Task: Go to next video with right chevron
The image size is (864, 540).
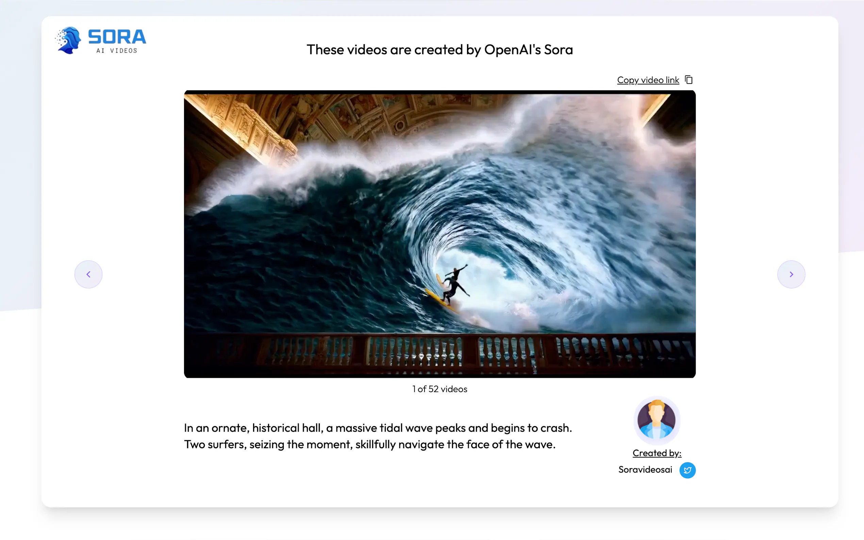Action: pyautogui.click(x=791, y=274)
